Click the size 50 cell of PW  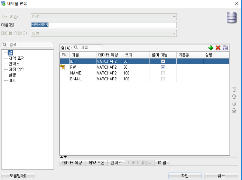coord(136,67)
